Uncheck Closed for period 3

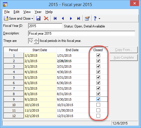[98, 66]
